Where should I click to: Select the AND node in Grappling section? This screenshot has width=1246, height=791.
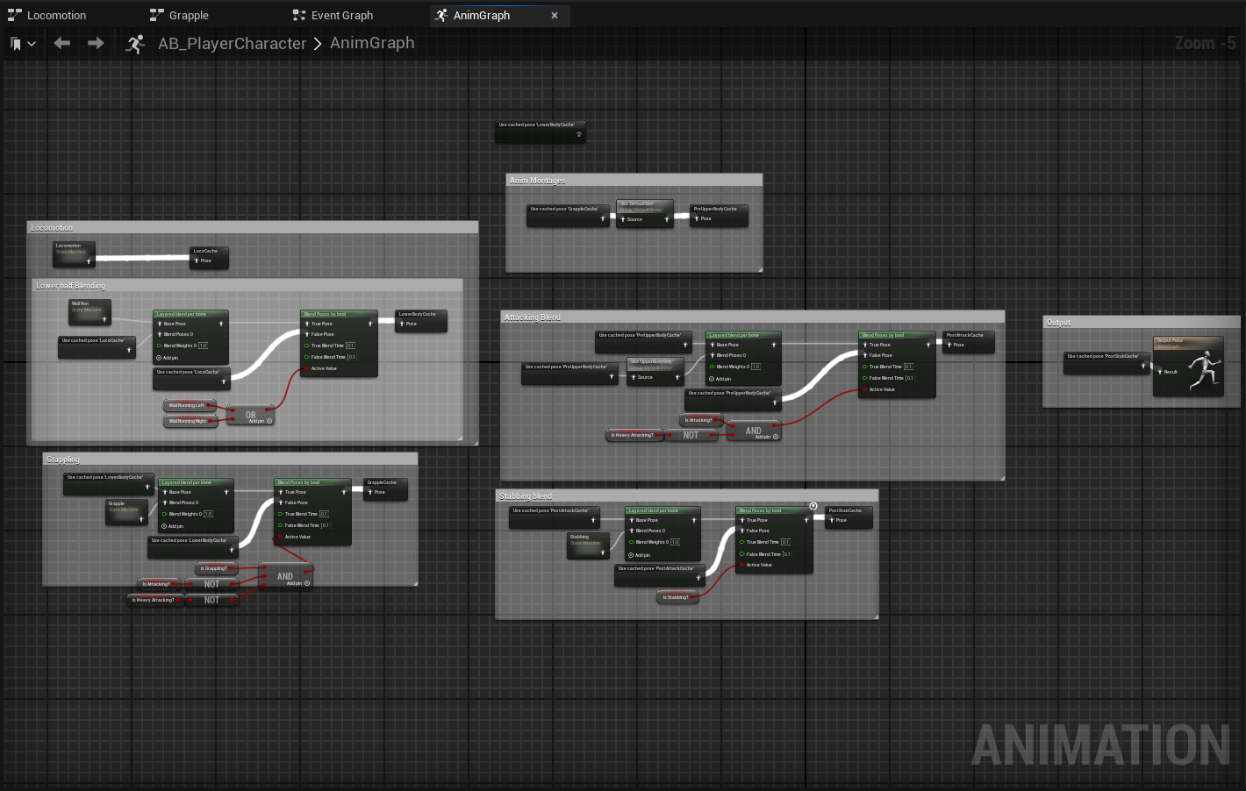point(285,575)
